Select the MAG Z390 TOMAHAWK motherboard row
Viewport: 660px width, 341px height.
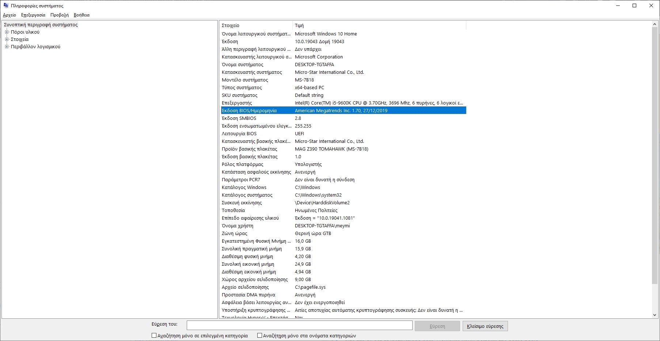pos(331,149)
